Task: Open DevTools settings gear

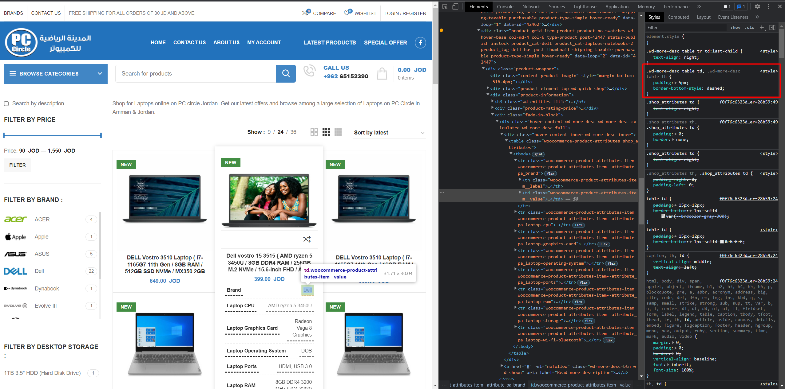Action: click(757, 6)
